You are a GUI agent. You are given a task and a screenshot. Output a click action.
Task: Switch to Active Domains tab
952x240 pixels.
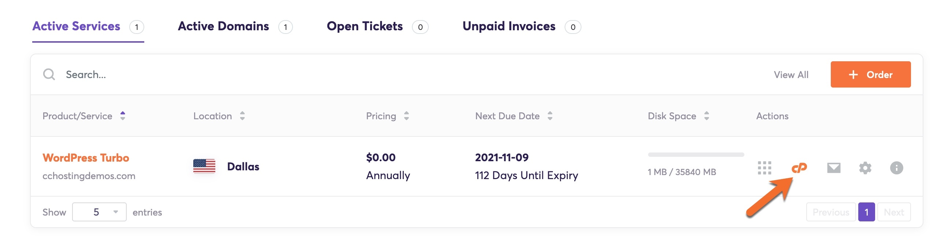[x=223, y=27]
